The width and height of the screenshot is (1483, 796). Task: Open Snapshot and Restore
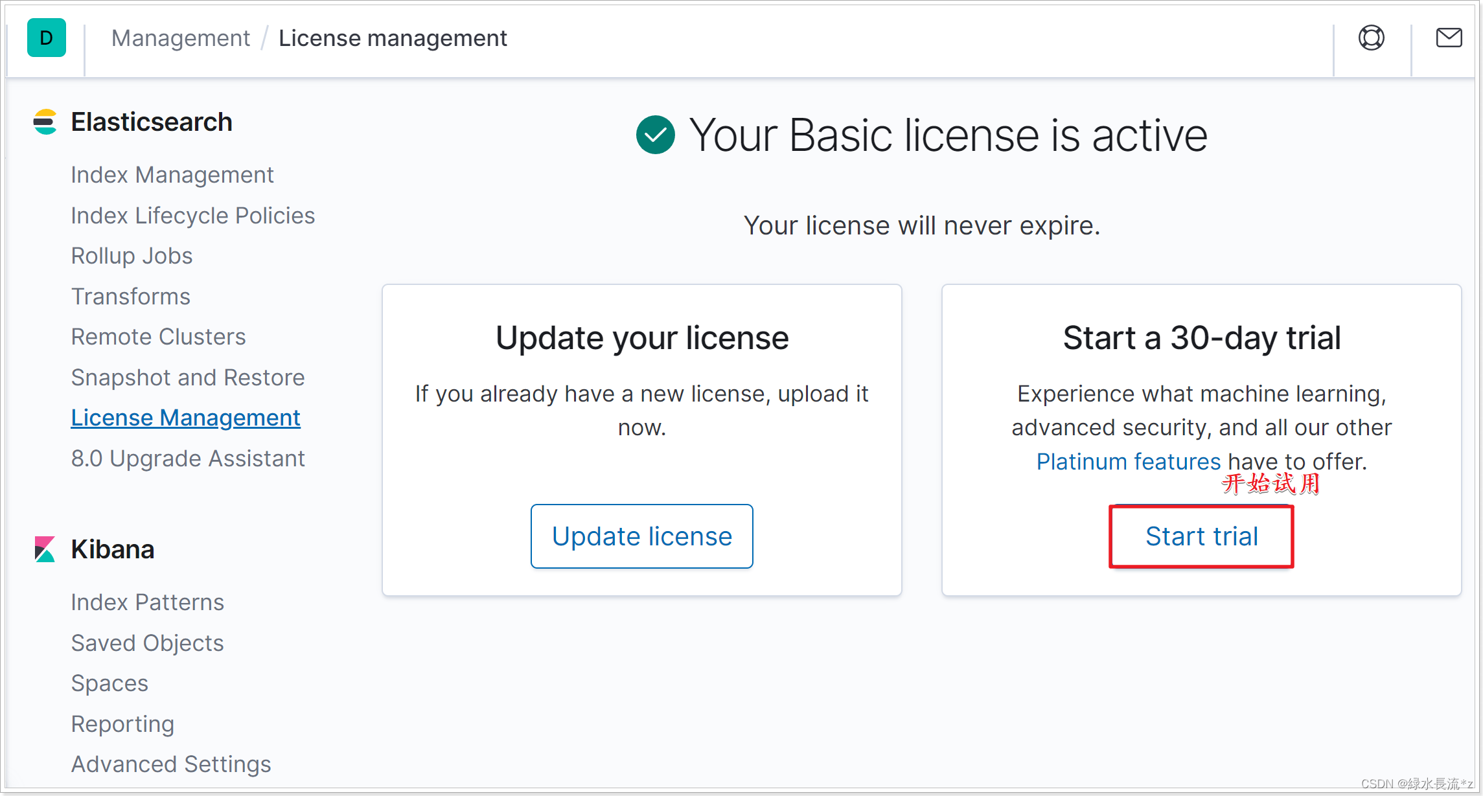188,378
